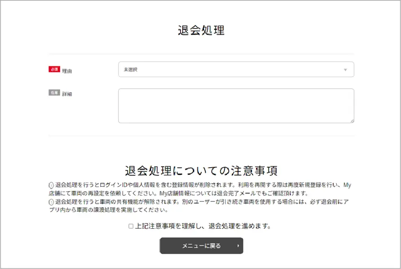The image size is (401, 269).
Task: Click the red 必須 badge
Action: [x=54, y=69]
